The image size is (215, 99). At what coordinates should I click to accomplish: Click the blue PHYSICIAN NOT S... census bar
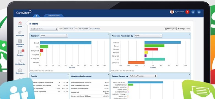pos(145,82)
